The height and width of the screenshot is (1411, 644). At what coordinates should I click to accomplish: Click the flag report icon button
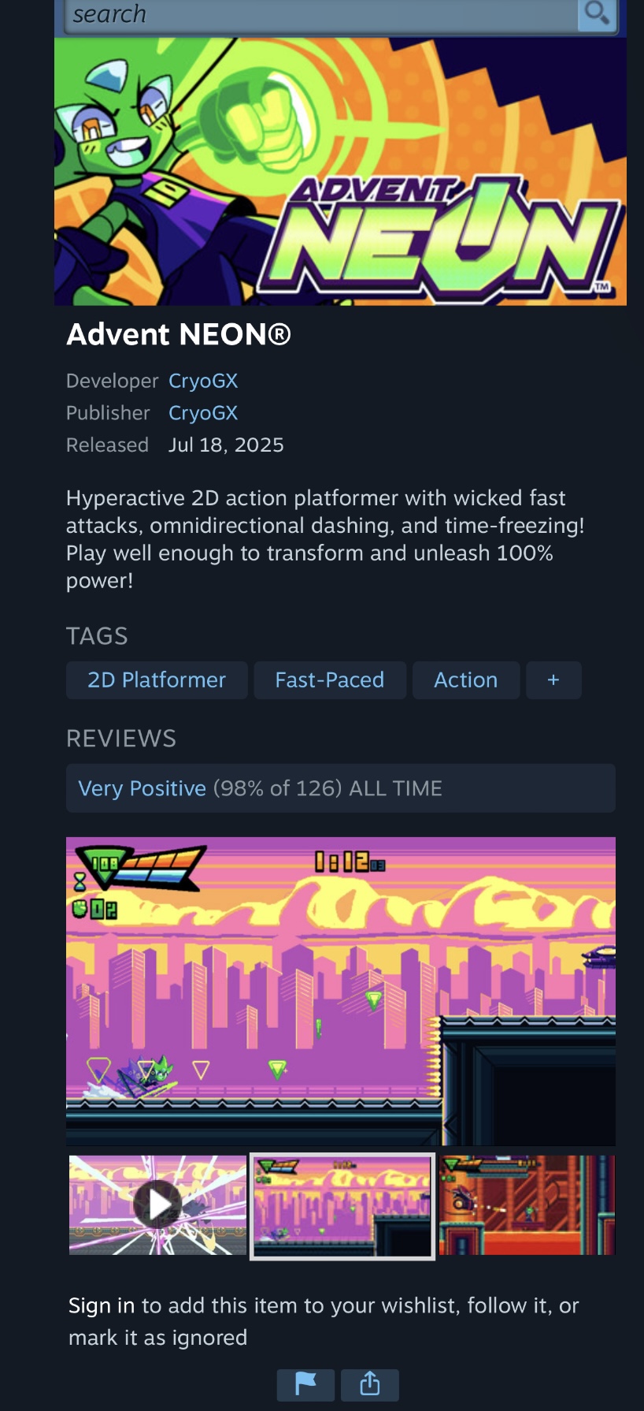(x=305, y=1385)
